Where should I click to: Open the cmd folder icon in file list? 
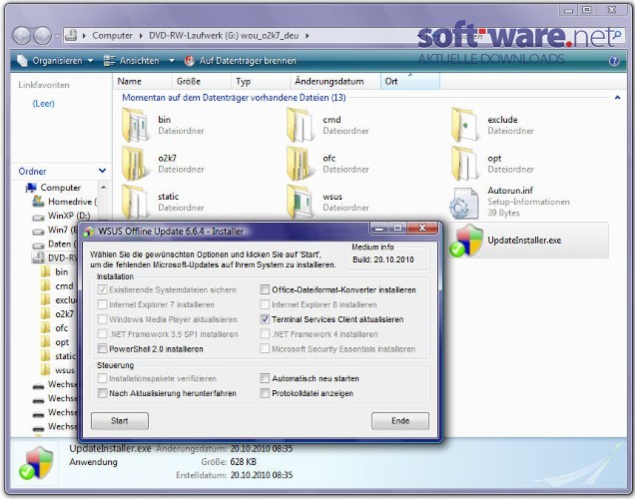[300, 125]
